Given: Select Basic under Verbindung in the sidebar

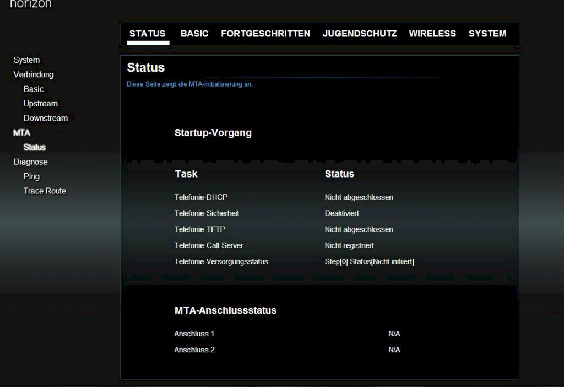Looking at the screenshot, I should point(34,89).
